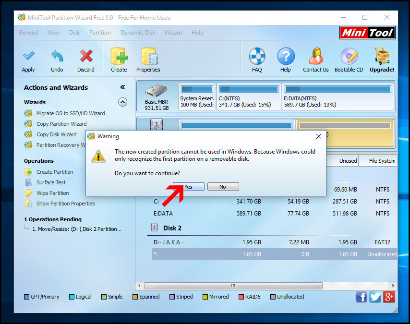
Task: Open the Twitter icon
Action: click(x=375, y=297)
